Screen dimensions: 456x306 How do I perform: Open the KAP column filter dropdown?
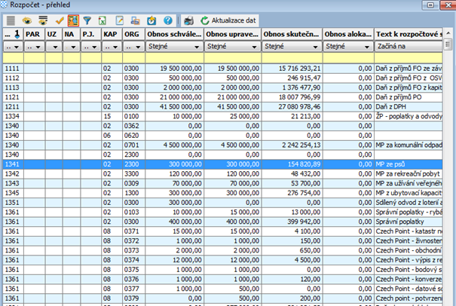pos(115,47)
